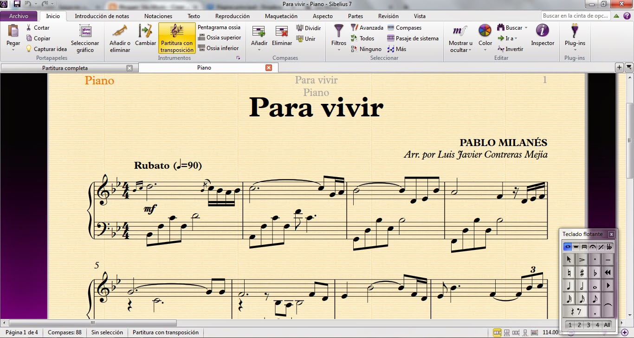Open the Archivo menu tab
The height and width of the screenshot is (338, 634).
point(19,16)
